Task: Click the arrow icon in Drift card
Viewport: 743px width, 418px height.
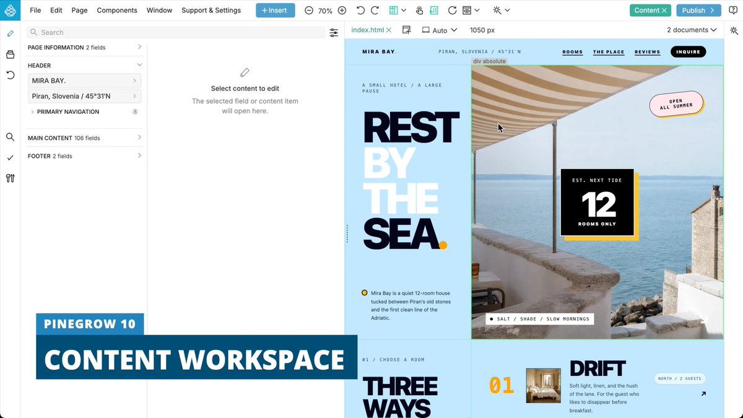Action: click(703, 394)
